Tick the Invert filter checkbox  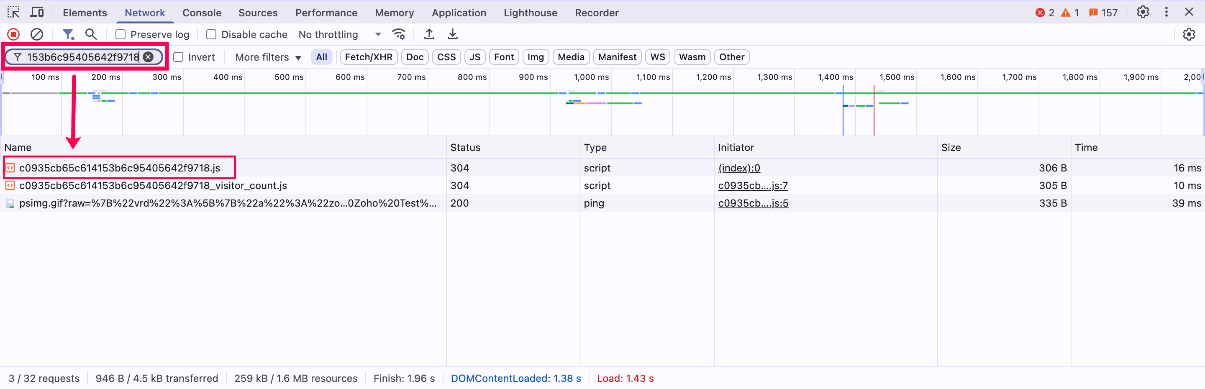coord(178,57)
